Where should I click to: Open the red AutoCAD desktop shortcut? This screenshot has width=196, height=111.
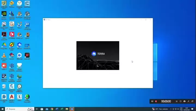click(12, 97)
